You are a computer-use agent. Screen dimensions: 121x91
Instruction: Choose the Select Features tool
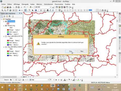25,10
